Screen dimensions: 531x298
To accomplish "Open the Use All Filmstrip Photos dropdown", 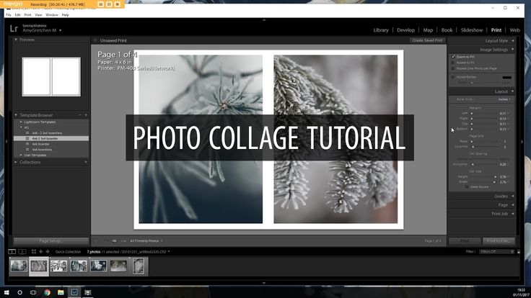I will coord(146,241).
